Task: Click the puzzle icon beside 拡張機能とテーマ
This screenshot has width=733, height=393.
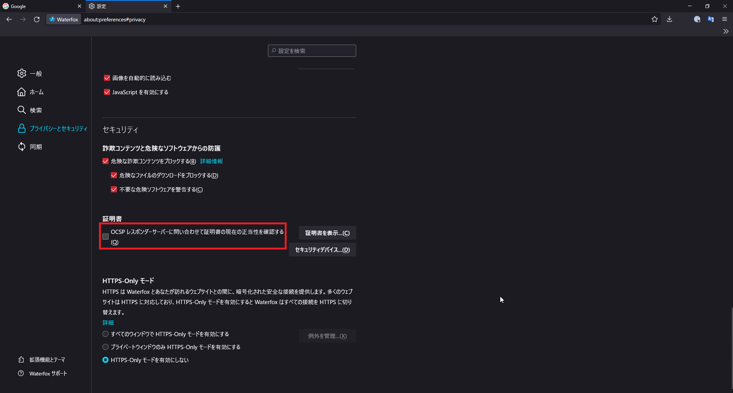Action: pos(21,360)
